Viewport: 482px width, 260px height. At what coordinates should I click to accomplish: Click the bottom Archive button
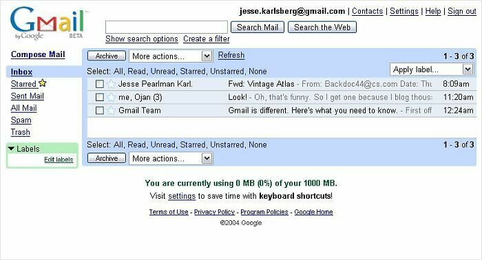pos(107,158)
